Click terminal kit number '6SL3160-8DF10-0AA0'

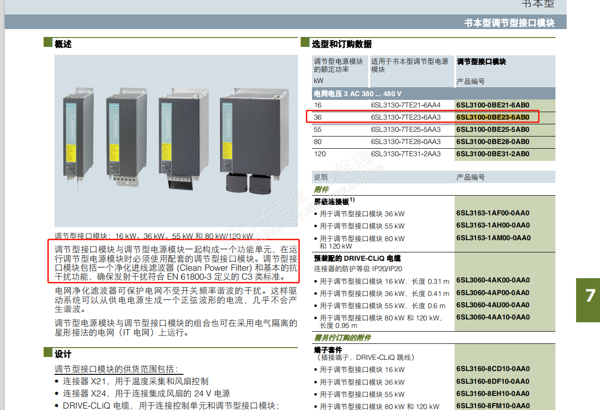coord(493,381)
